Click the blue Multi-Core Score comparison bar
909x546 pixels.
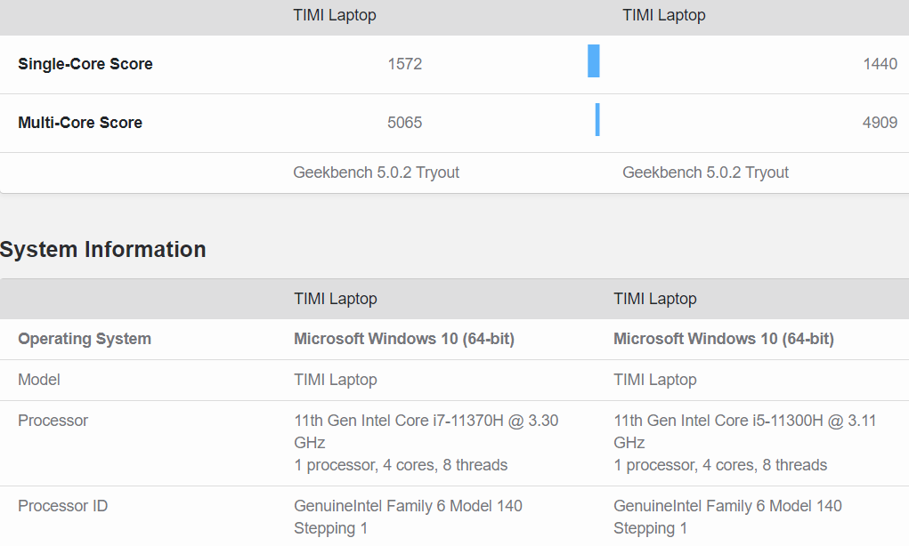click(x=597, y=120)
